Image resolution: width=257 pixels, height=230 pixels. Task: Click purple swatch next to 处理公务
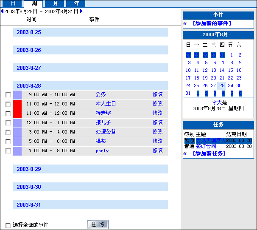17,132
